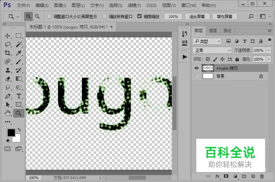The width and height of the screenshot is (275, 182).
Task: Collapse the toolbox double-arrow
Action: coord(4,24)
